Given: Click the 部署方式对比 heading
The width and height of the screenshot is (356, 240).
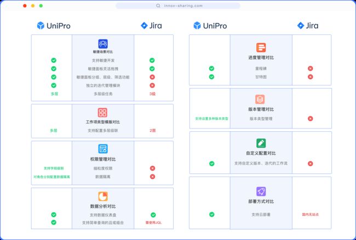Looking at the screenshot, I should point(261,202).
